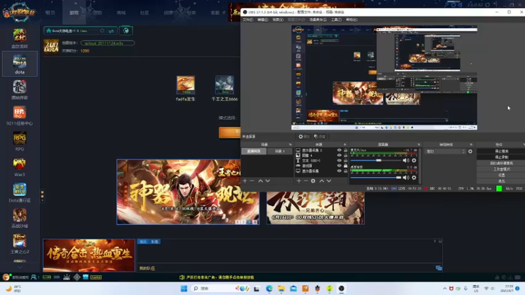Viewport: 525px width, 295px height.
Task: Toggle visibility of Display Capture 2 source
Action: tap(339, 150)
